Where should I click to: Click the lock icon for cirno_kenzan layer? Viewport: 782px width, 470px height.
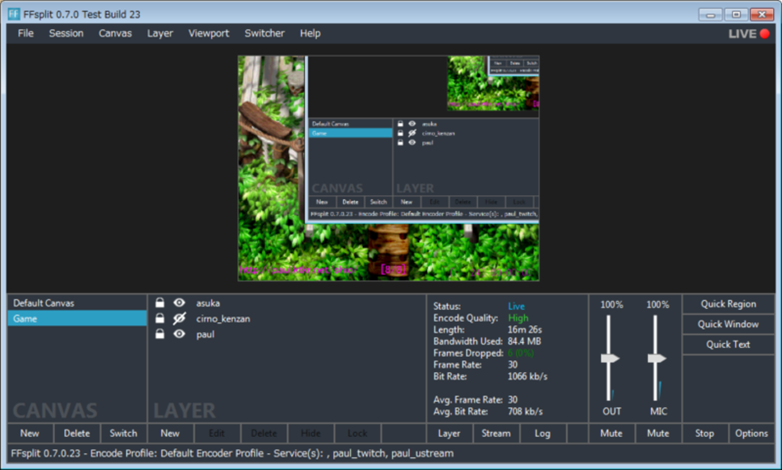160,319
